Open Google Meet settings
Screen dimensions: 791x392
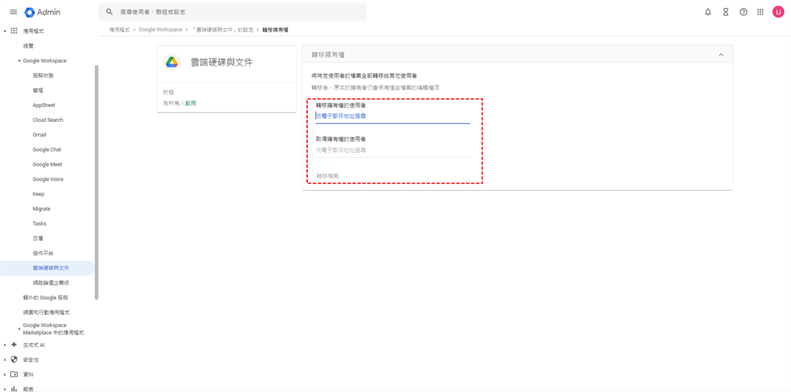coord(47,164)
